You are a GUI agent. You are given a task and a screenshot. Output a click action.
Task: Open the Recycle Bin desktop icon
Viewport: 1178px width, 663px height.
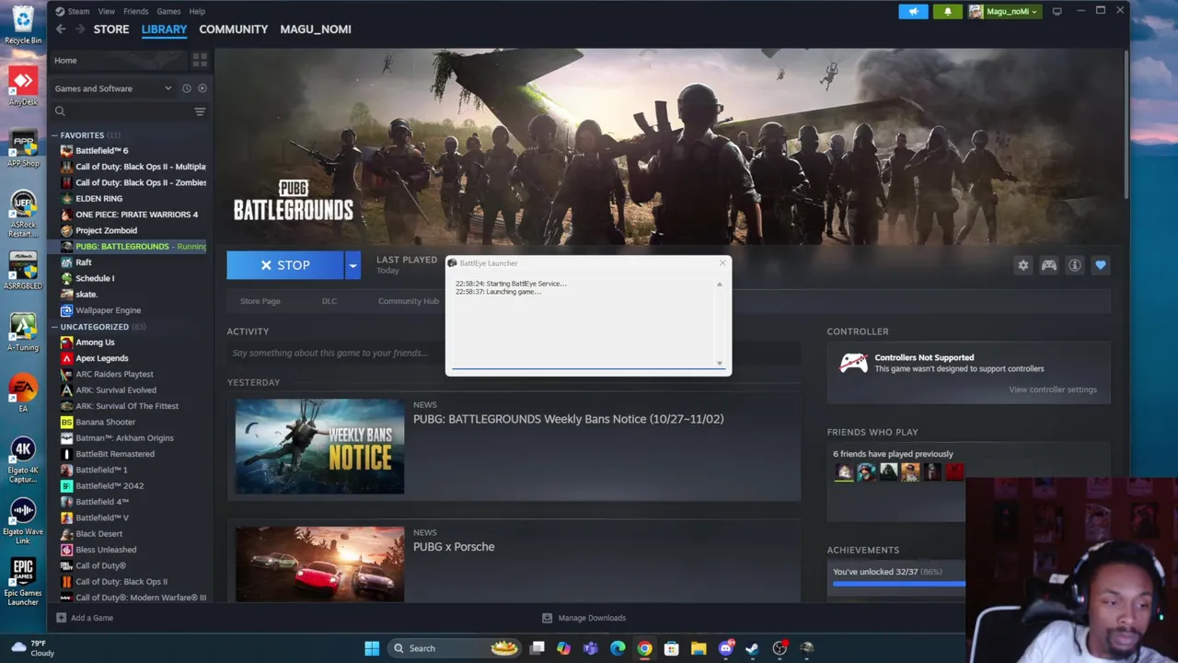(x=23, y=25)
